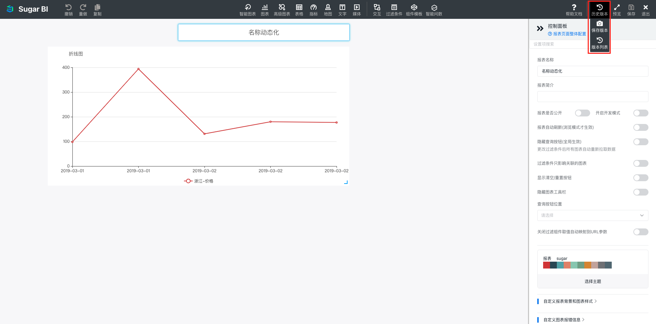Click the teal theme color swatch
Screen dimensions: 656x324
[x=560, y=265]
